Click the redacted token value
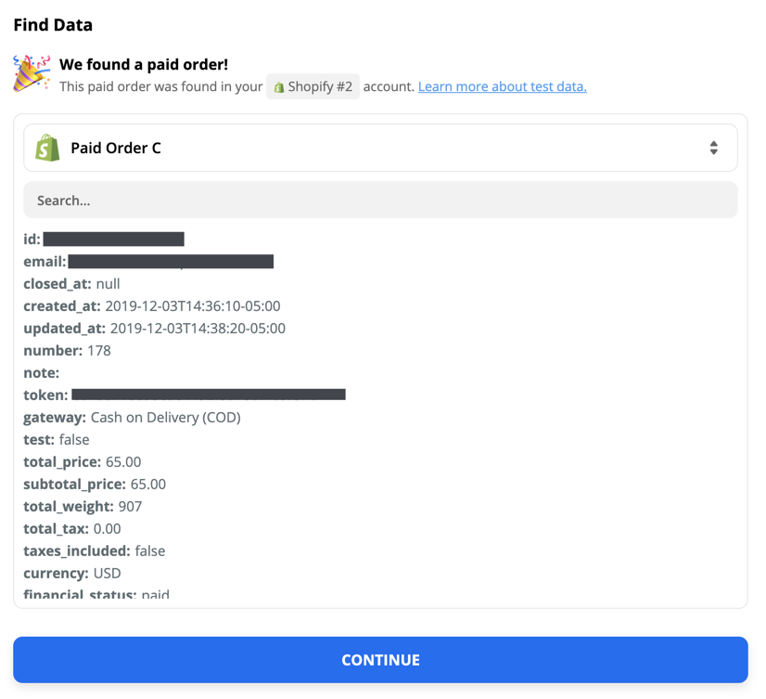This screenshot has width=766, height=699. click(209, 395)
